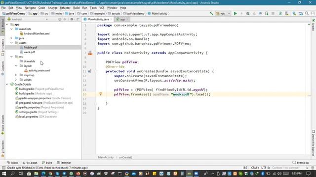Toggle the TODO tool window
316x177 pixels.
pyautogui.click(x=12, y=163)
